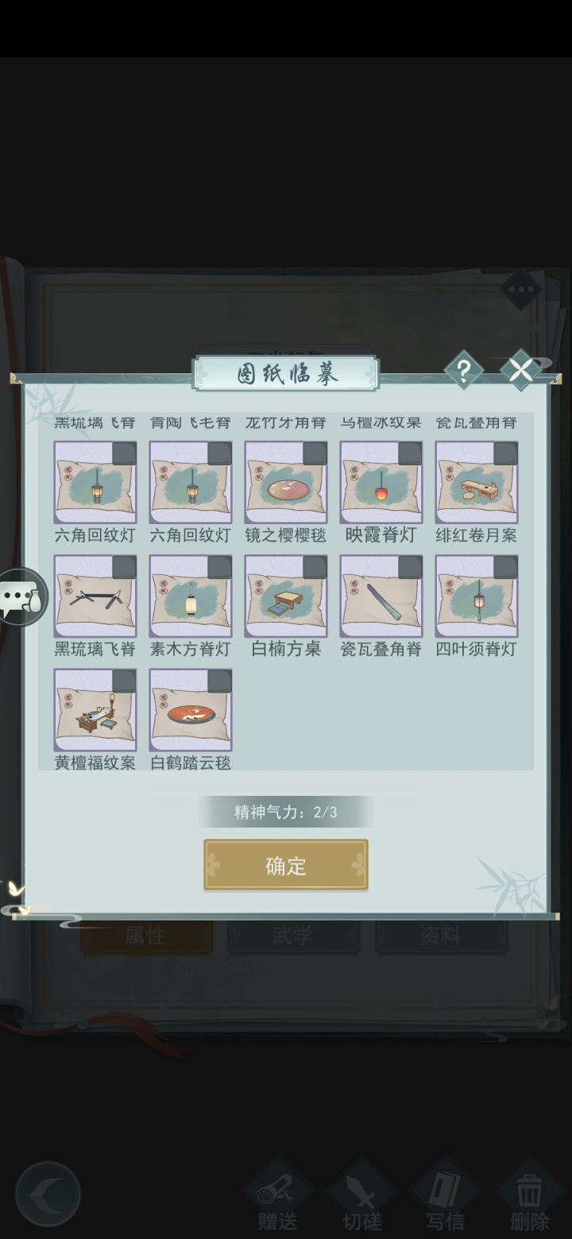Screen dimensions: 572x1239
Task: Select the 镜之樱樱毯 blueprint icon
Action: [286, 483]
